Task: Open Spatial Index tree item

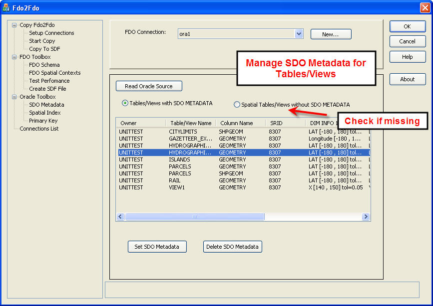Action: tap(45, 113)
